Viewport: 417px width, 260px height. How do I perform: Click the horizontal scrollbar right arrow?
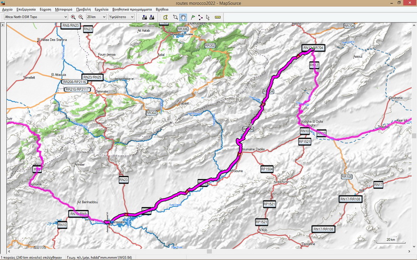410,251
